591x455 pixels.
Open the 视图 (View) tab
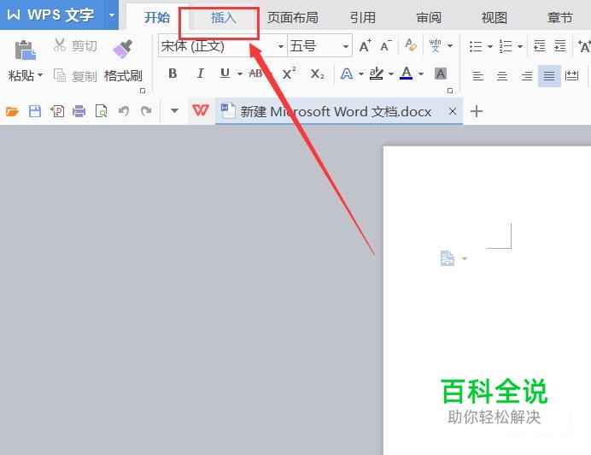(494, 17)
